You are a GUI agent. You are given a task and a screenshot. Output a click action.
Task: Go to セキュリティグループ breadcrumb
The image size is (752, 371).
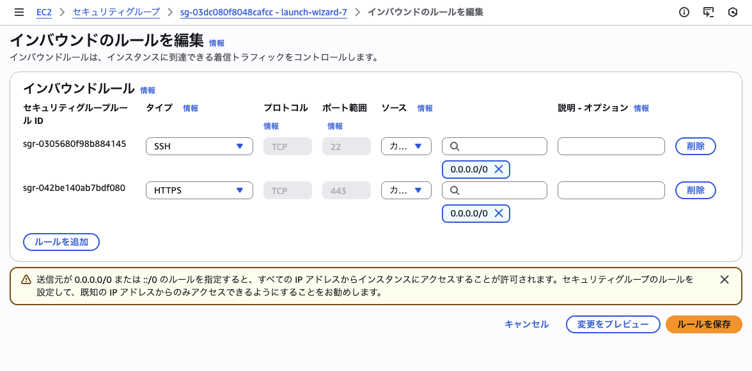point(116,12)
